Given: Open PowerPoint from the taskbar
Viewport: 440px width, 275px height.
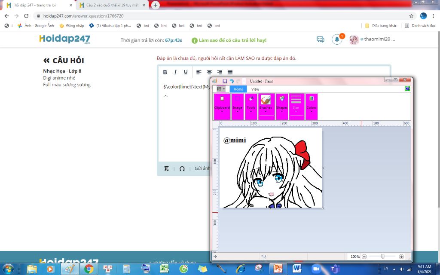Looking at the screenshot, I should click(x=278, y=269).
